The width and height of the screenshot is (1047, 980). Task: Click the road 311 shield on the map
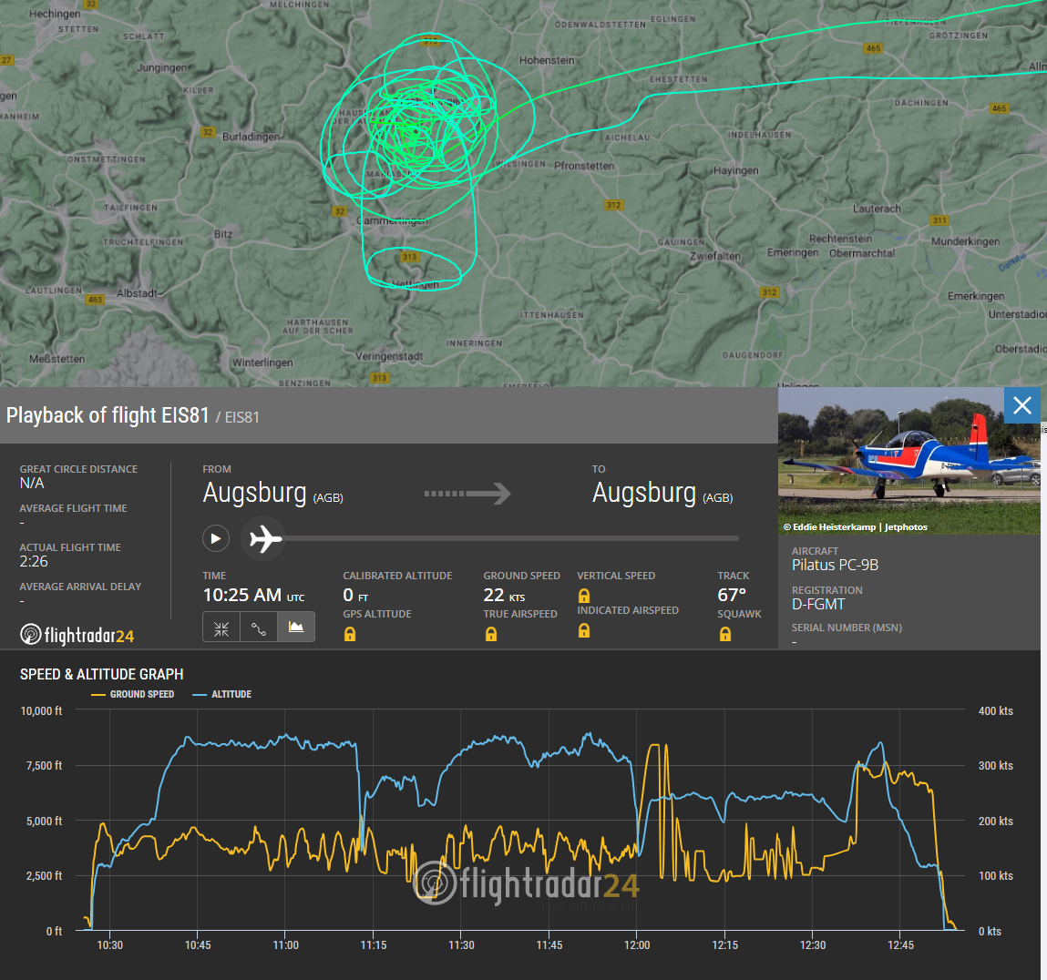[x=939, y=220]
